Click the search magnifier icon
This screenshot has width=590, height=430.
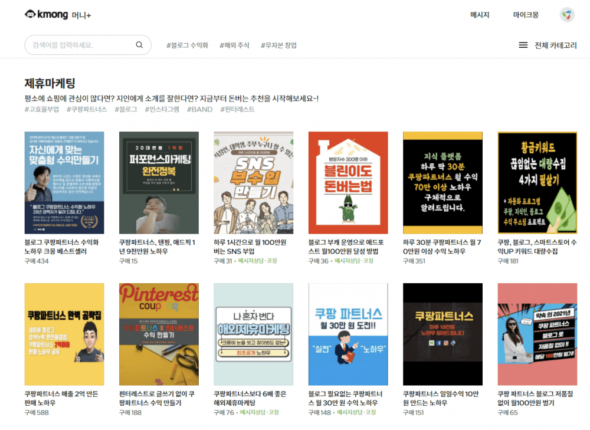coord(139,45)
